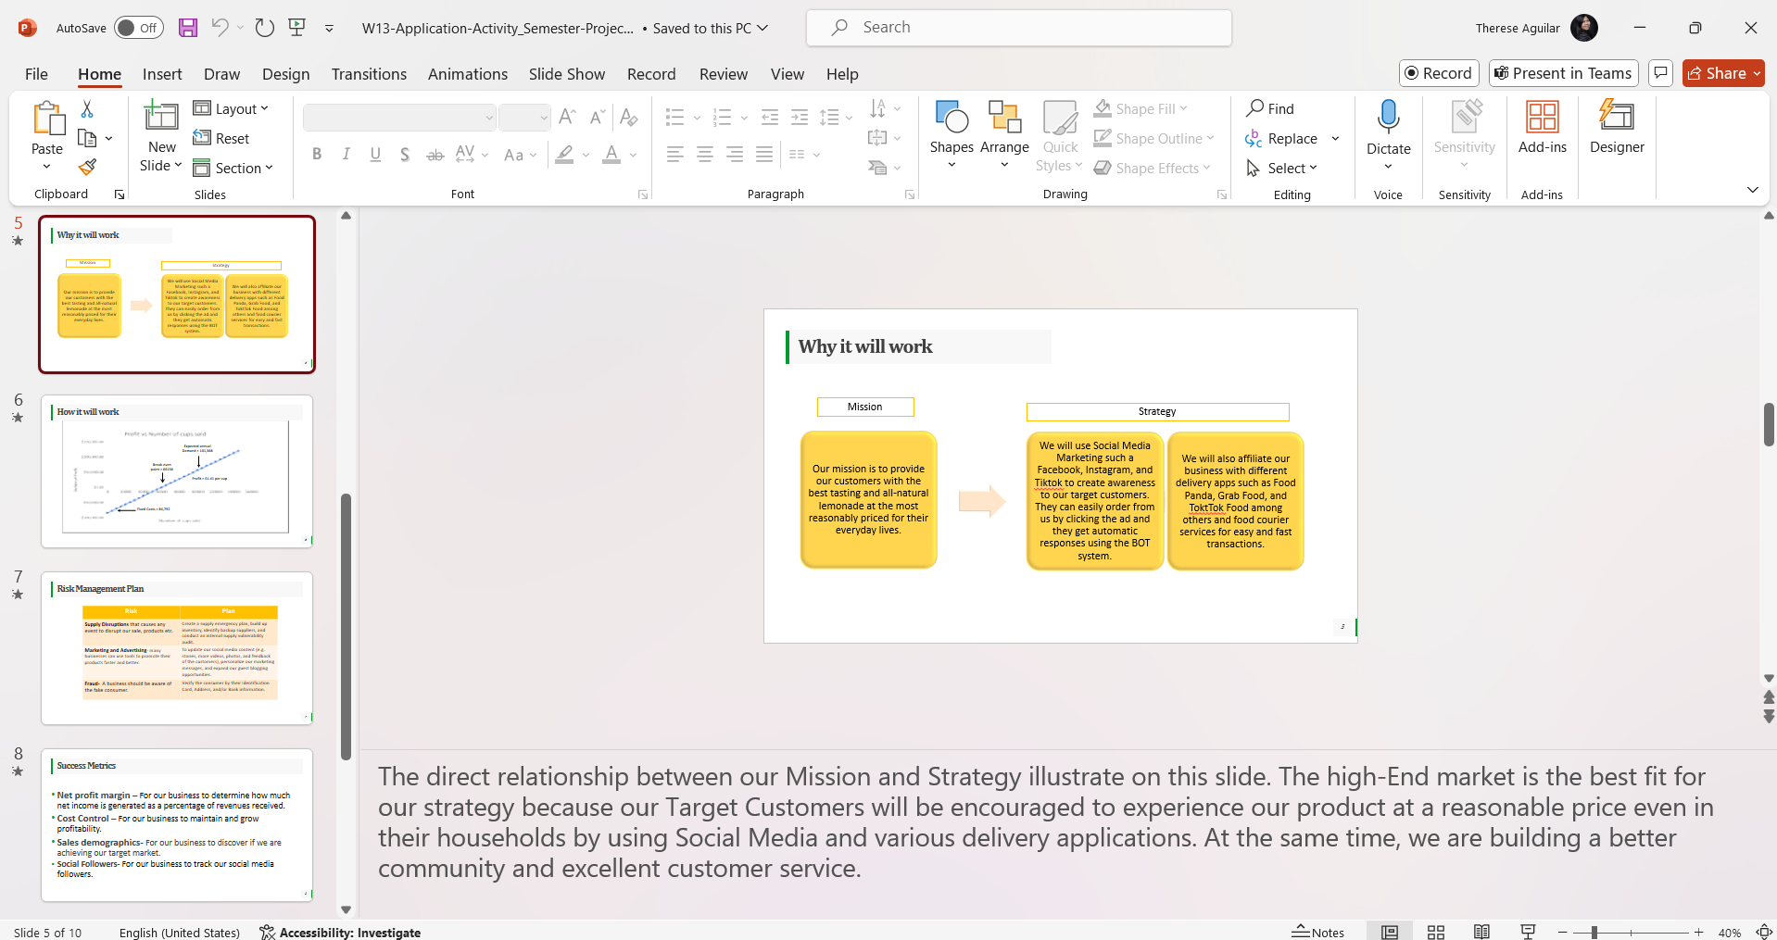Screen dimensions: 1777x940
Task: Open the Shapes gallery
Action: [x=952, y=135]
